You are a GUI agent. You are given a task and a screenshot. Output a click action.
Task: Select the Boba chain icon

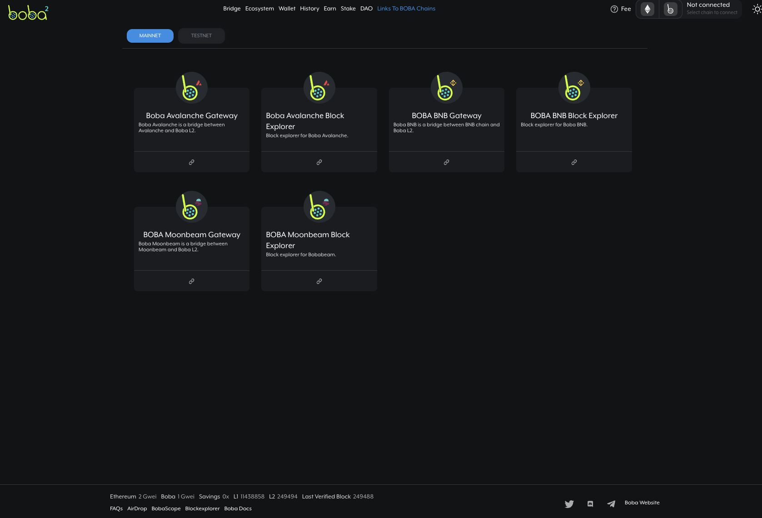pos(670,9)
